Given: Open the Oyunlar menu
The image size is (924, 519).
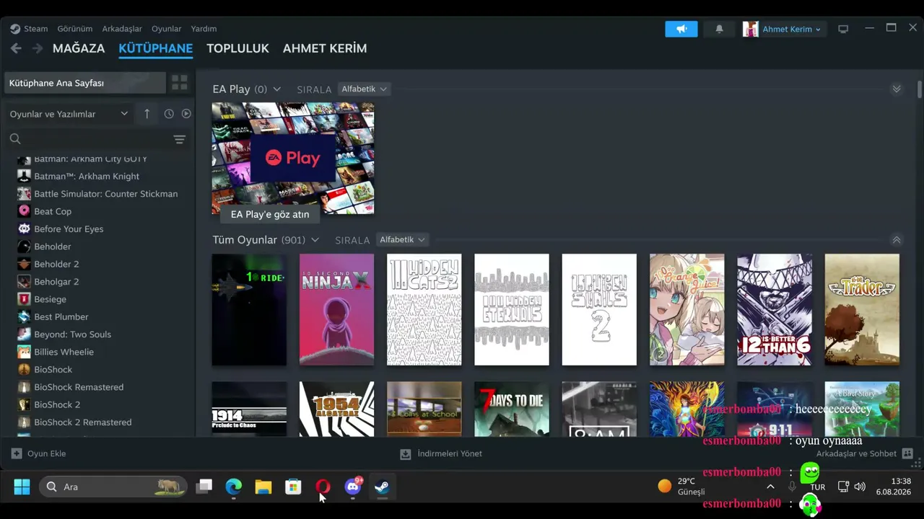Looking at the screenshot, I should pyautogui.click(x=167, y=29).
